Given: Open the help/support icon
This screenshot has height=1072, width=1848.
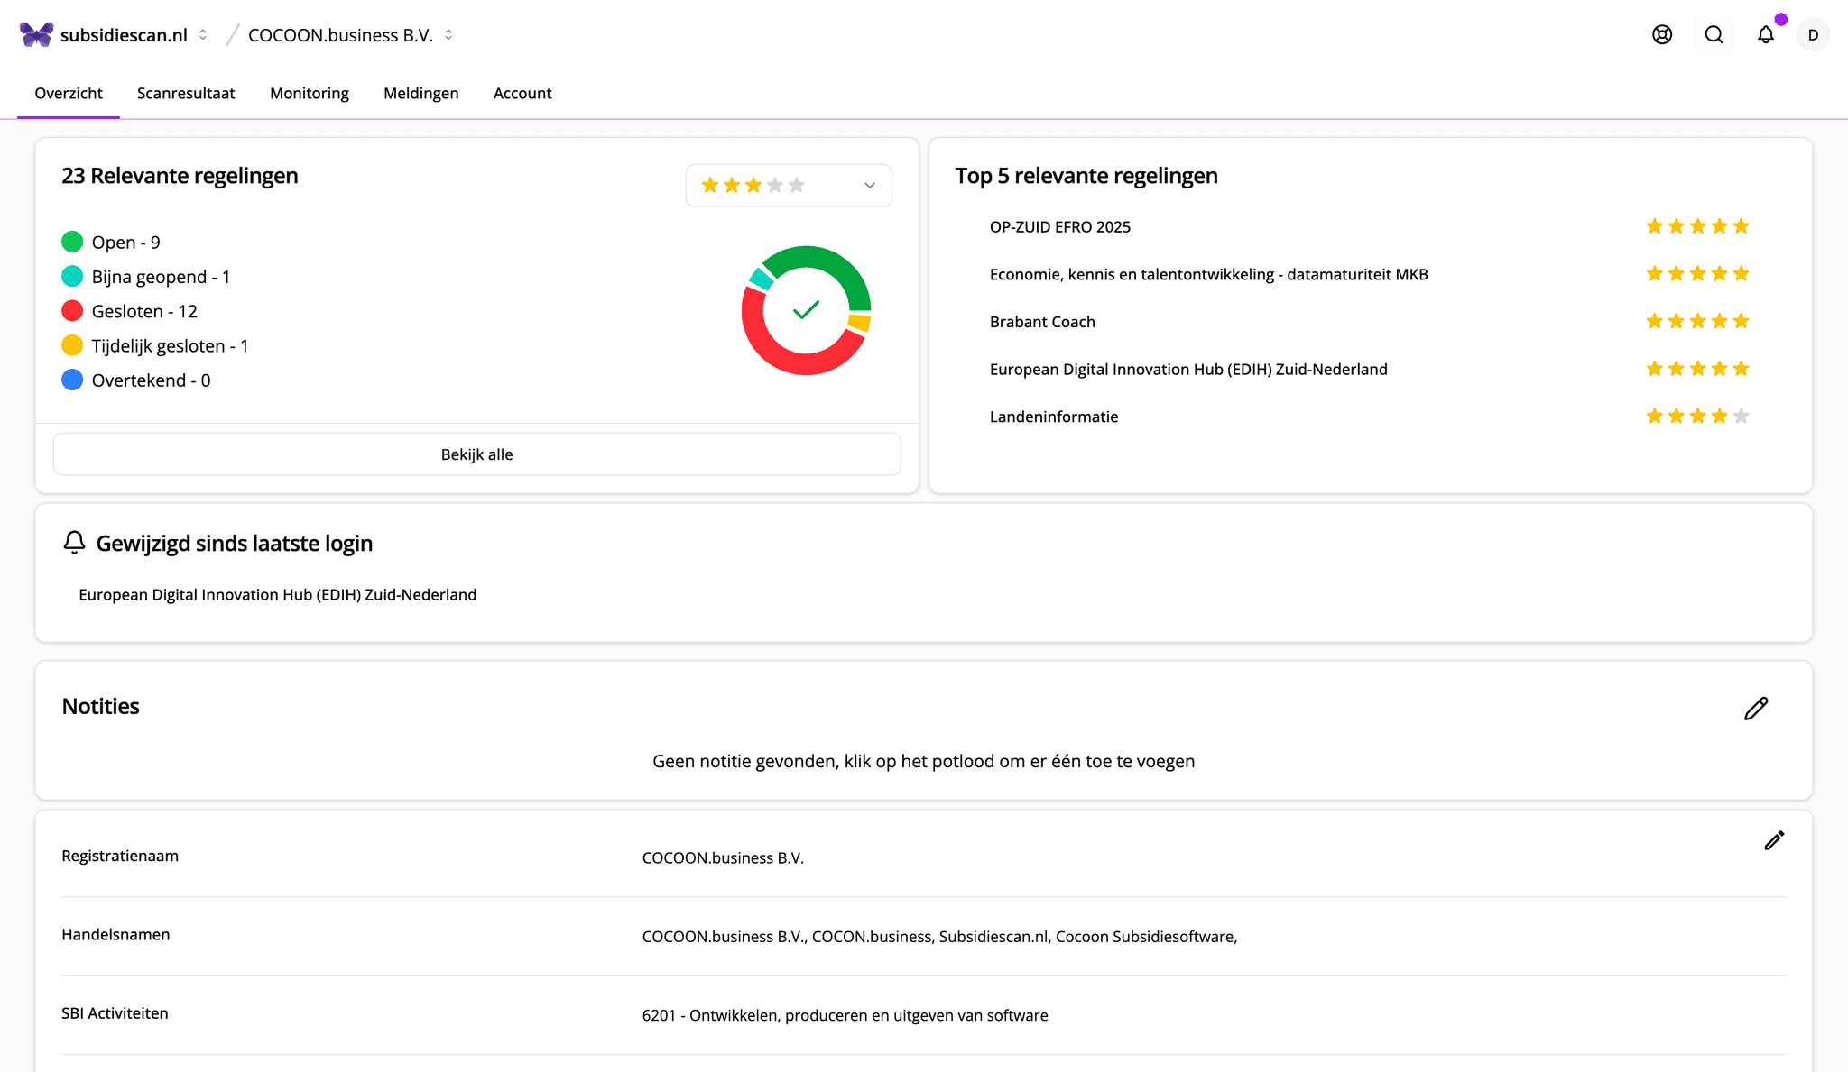Looking at the screenshot, I should pyautogui.click(x=1661, y=34).
